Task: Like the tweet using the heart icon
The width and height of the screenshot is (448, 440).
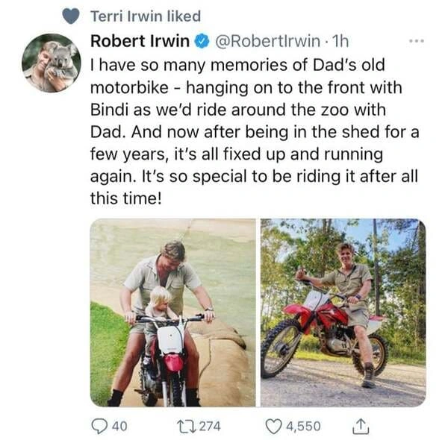Action: coord(274,426)
